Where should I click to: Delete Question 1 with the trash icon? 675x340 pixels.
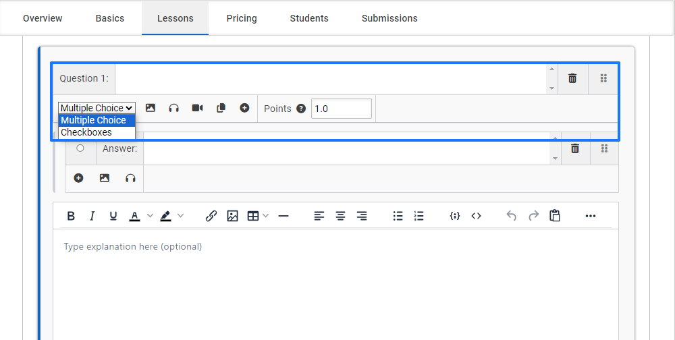(572, 78)
